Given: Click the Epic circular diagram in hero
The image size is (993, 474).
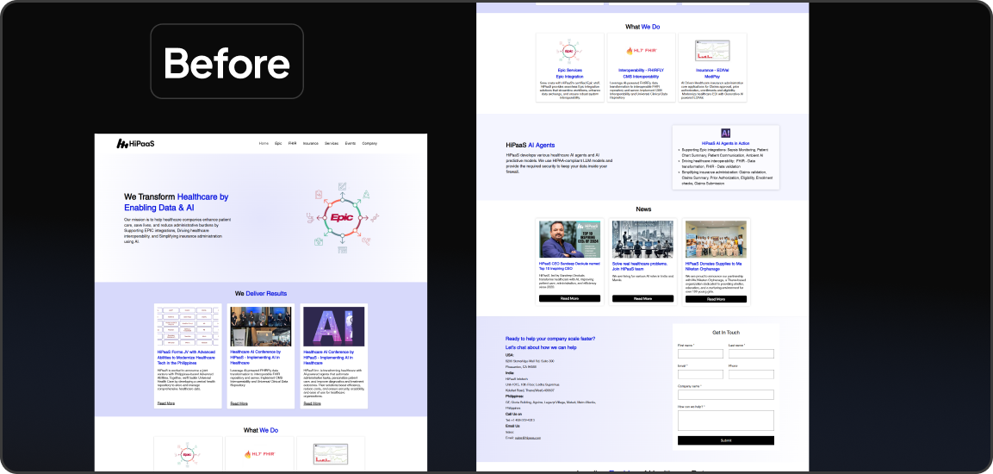Looking at the screenshot, I should tap(342, 218).
